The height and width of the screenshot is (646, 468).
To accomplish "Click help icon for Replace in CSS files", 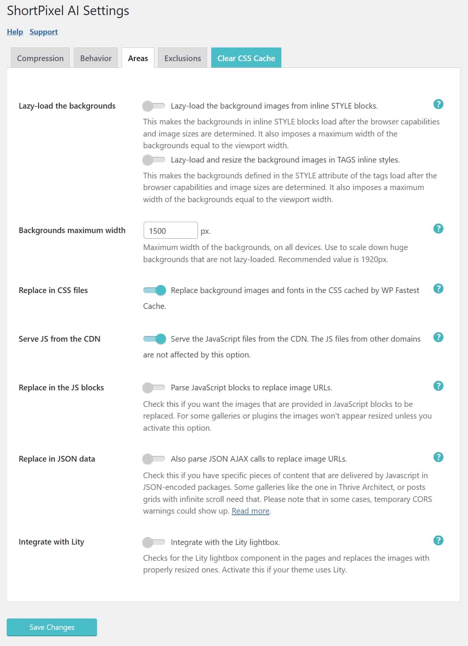I will coord(438,288).
